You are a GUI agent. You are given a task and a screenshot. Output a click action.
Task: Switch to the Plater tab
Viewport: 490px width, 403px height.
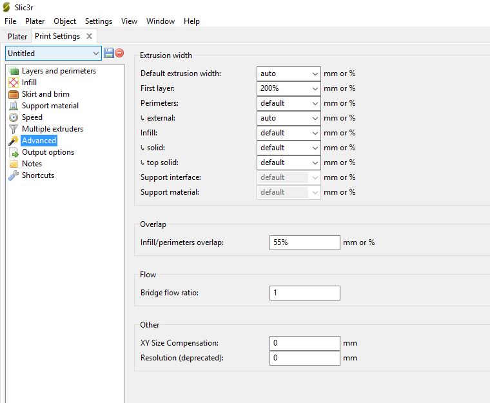pos(17,37)
